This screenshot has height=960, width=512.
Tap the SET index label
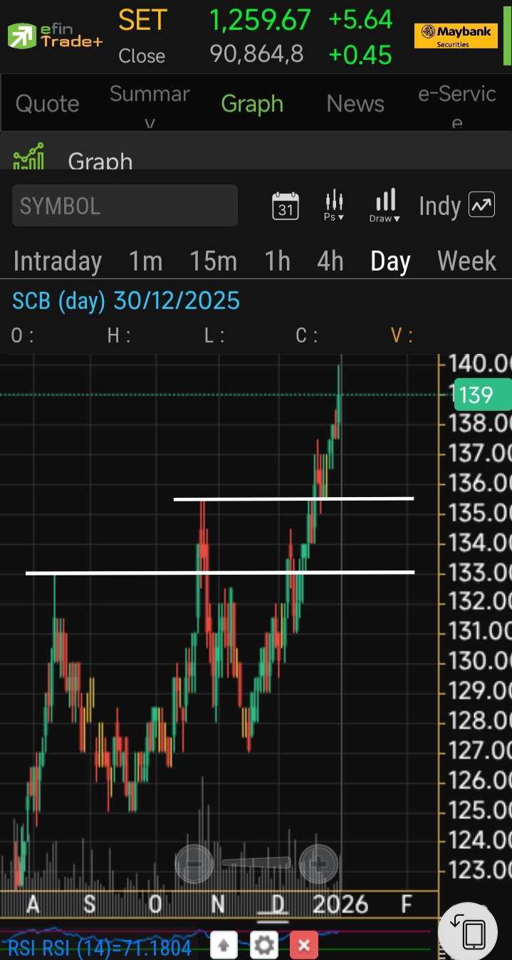tap(142, 21)
